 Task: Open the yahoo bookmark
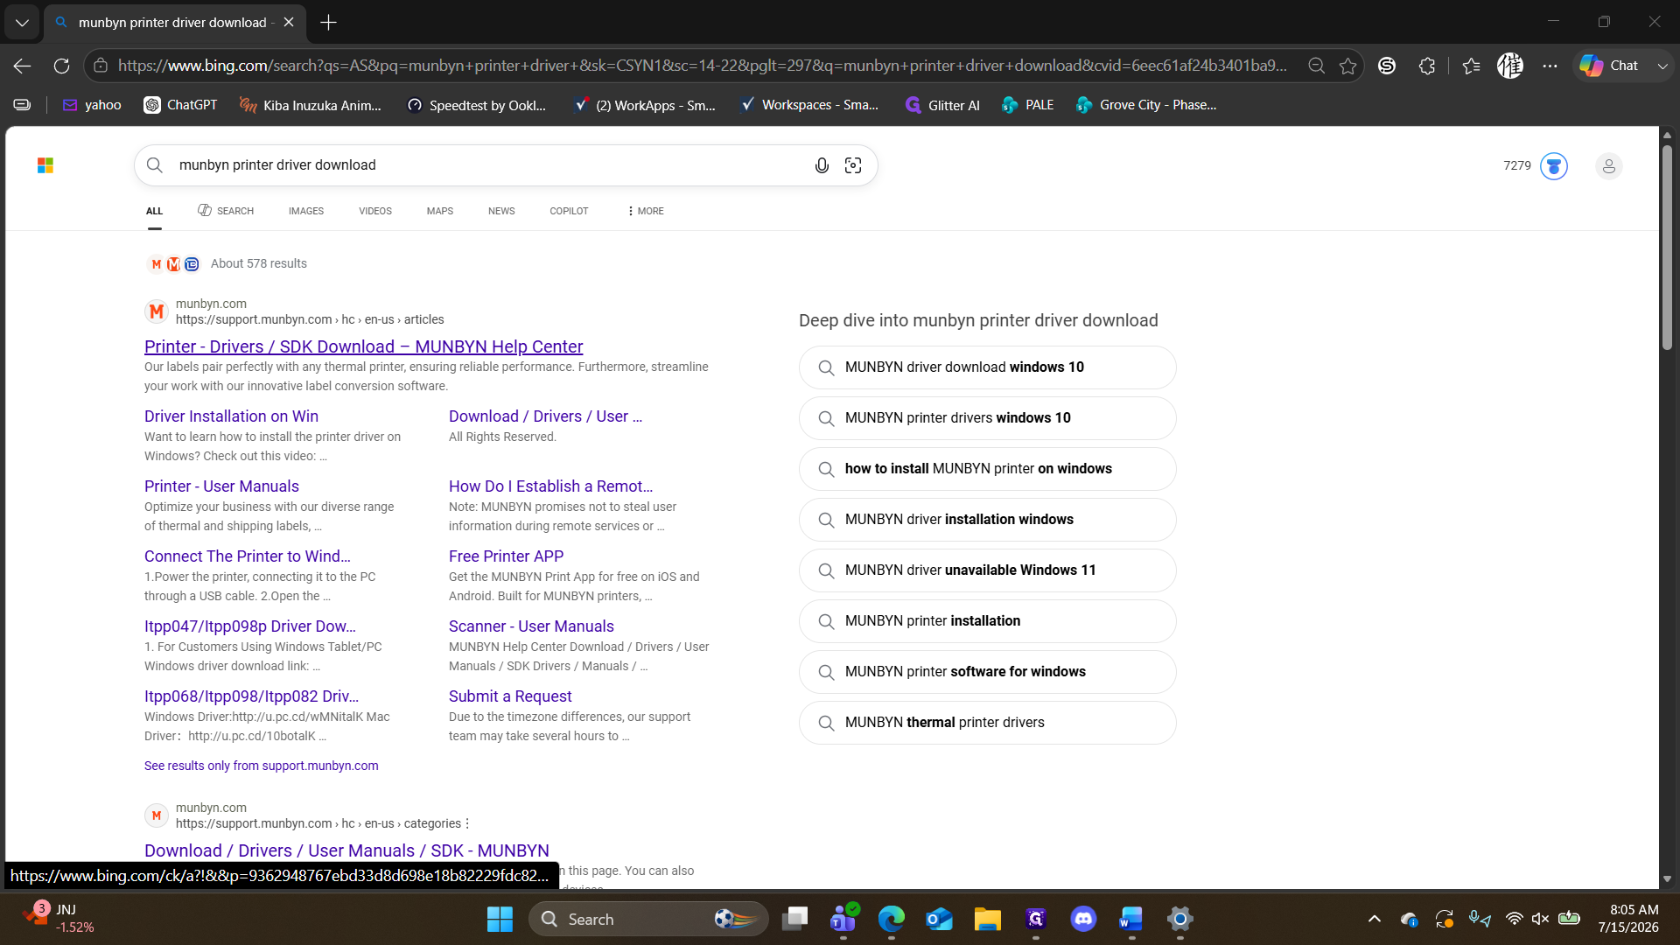92,105
